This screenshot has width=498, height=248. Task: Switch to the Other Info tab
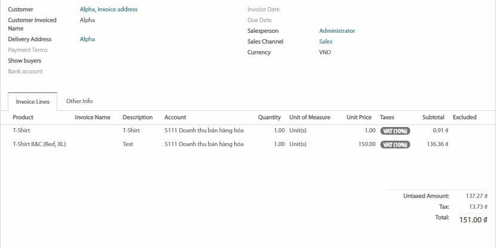(79, 101)
